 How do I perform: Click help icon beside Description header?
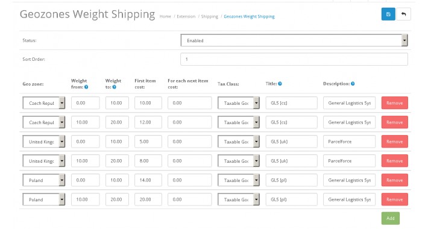[353, 84]
